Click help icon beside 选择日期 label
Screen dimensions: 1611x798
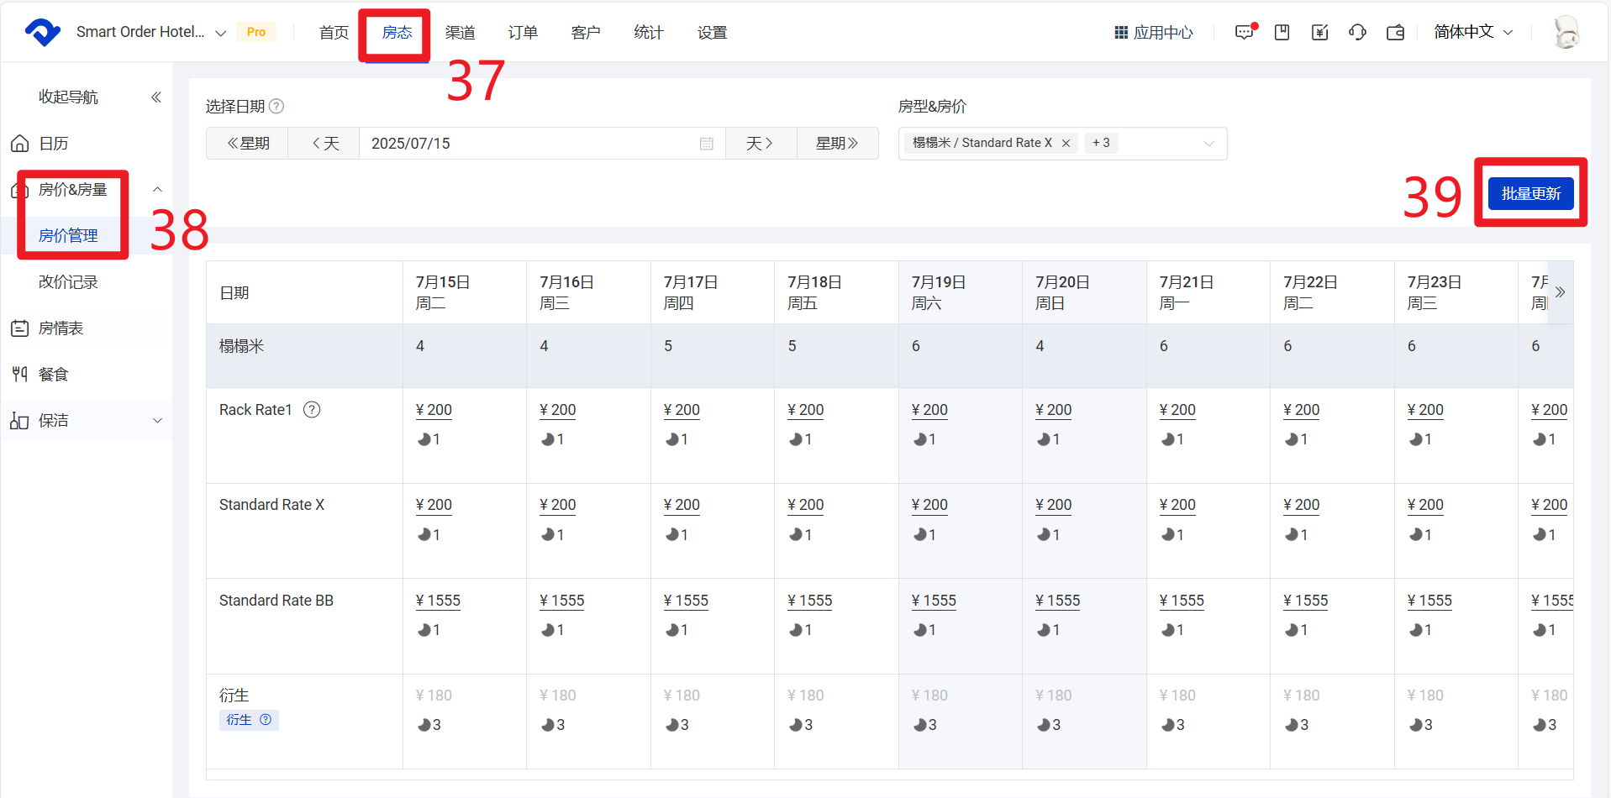point(276,107)
